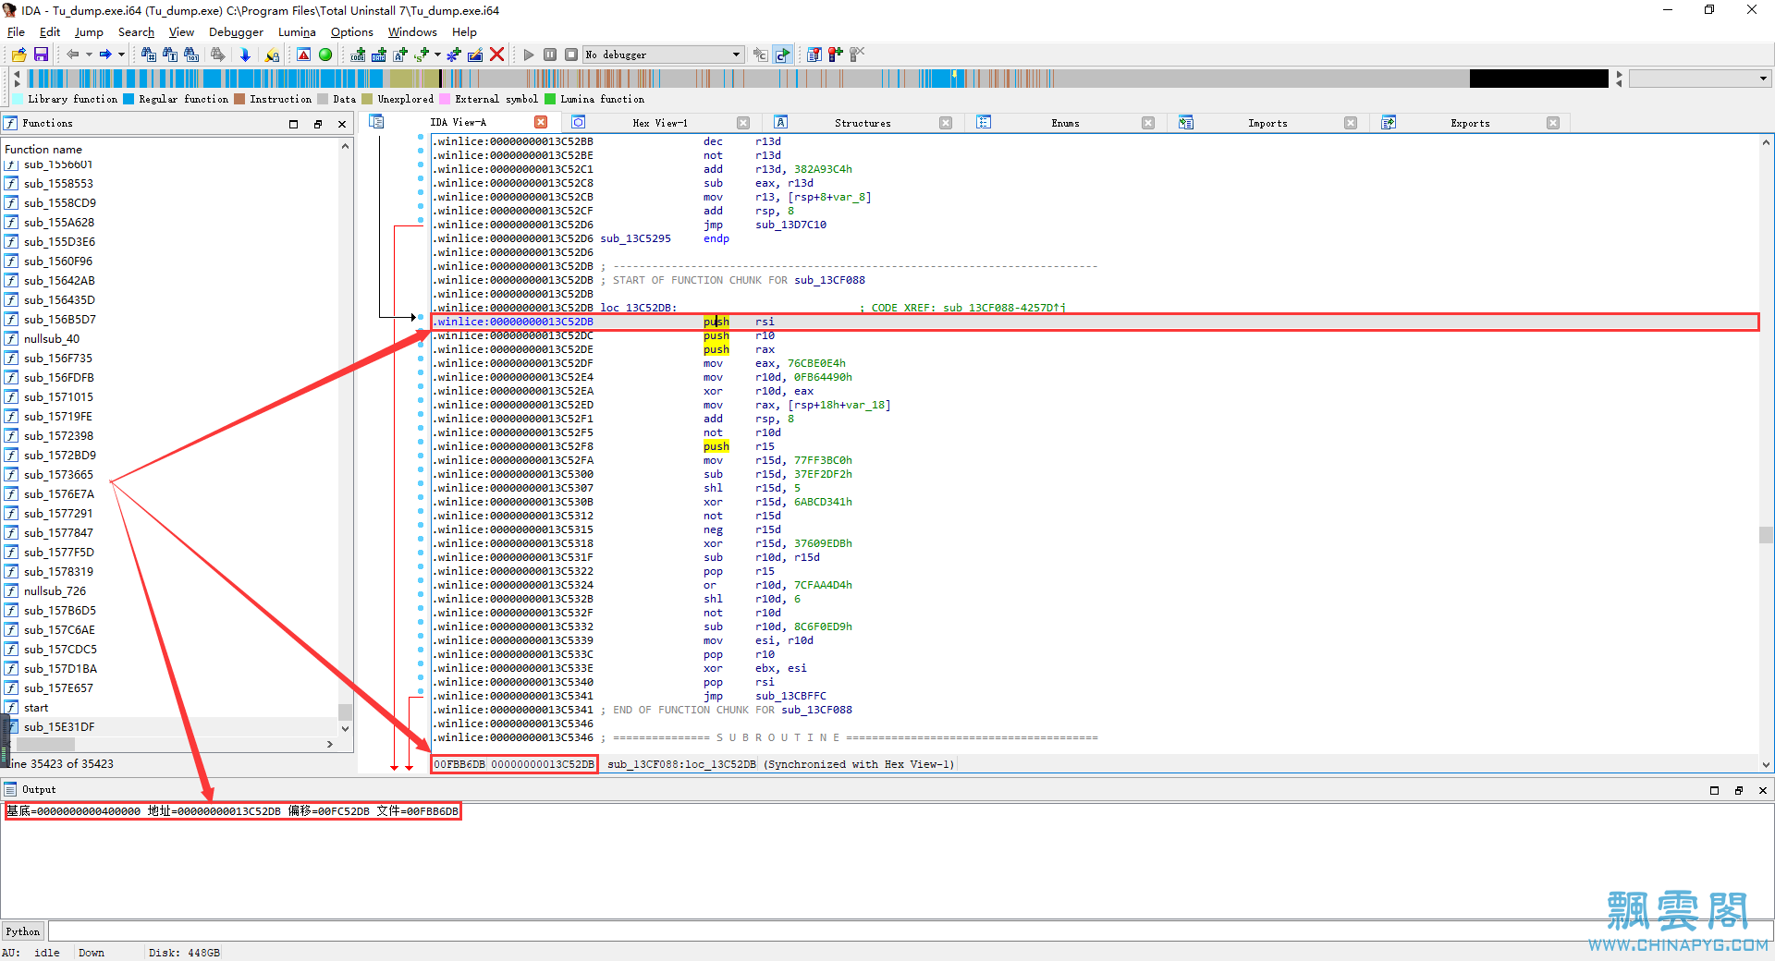Click the add breakpoint traffic-light icon

pos(836,55)
